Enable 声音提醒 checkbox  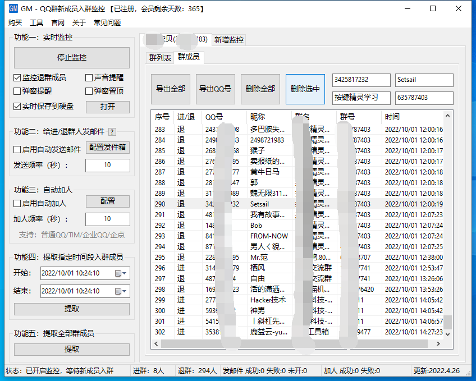pyautogui.click(x=89, y=78)
